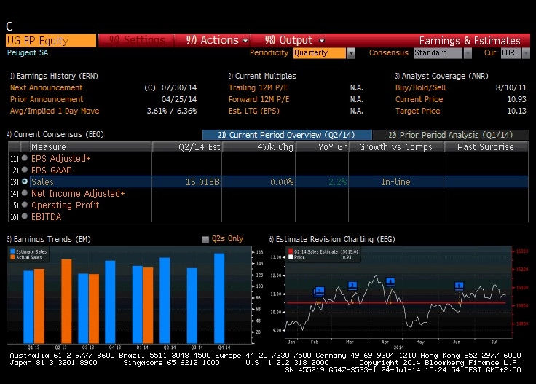Click the UG FP Equity ticker field
The image size is (536, 384).
[51, 40]
